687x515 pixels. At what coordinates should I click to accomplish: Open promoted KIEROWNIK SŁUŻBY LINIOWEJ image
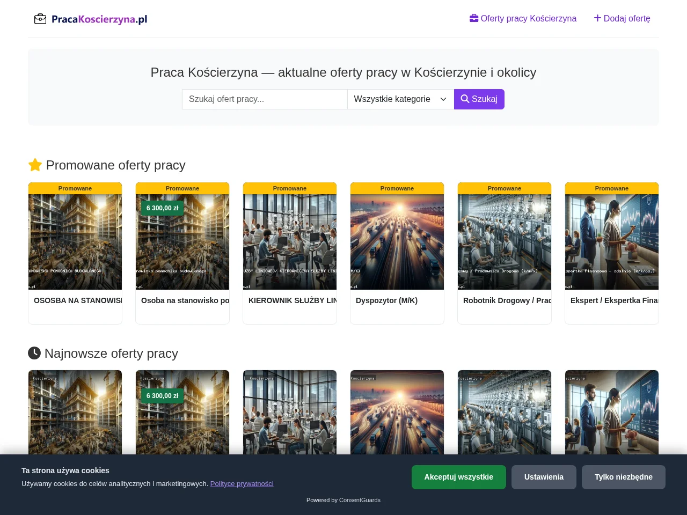pyautogui.click(x=290, y=242)
